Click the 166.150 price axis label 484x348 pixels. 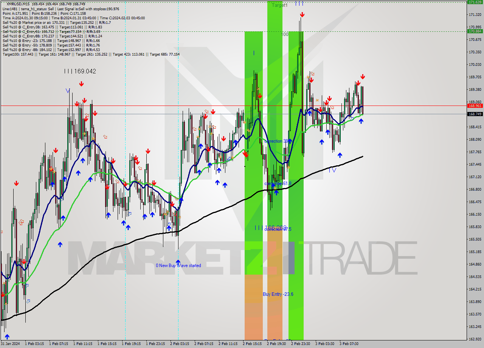pyautogui.click(x=475, y=214)
